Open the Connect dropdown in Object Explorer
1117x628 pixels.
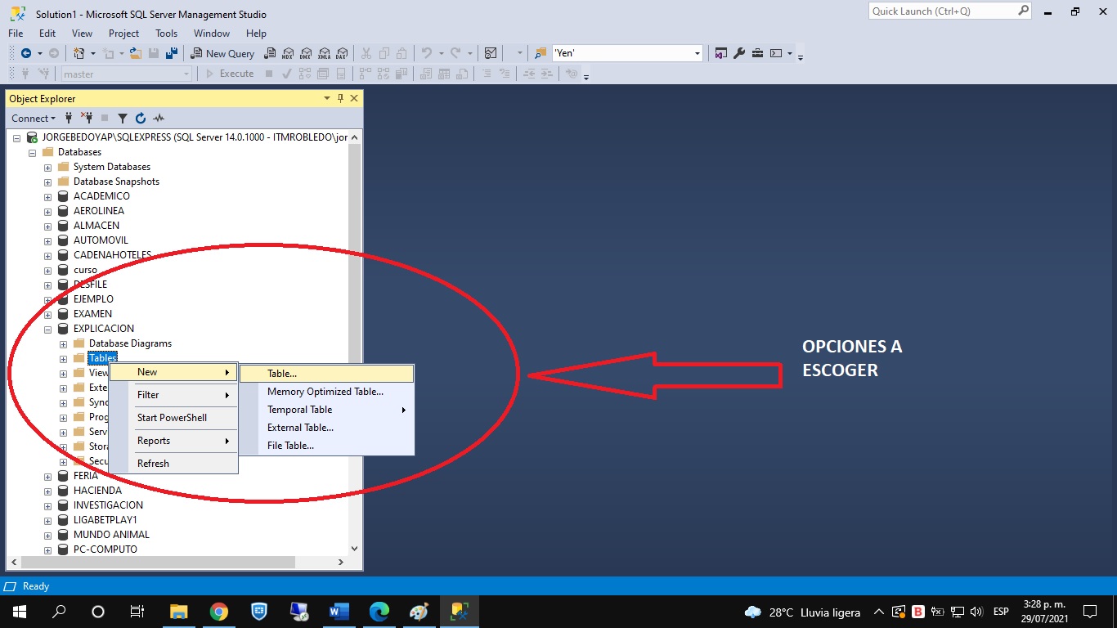(x=34, y=118)
